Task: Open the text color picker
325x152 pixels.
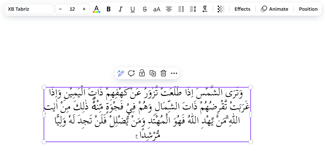Action: tap(96, 9)
